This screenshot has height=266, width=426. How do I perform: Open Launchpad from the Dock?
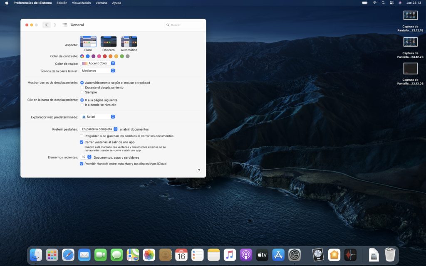pyautogui.click(x=52, y=254)
